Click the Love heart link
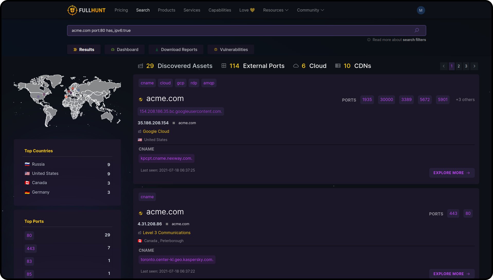This screenshot has height=280, width=493. click(x=247, y=10)
